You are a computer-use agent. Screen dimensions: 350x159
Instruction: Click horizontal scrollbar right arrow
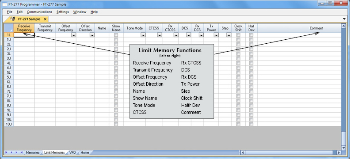339,152
